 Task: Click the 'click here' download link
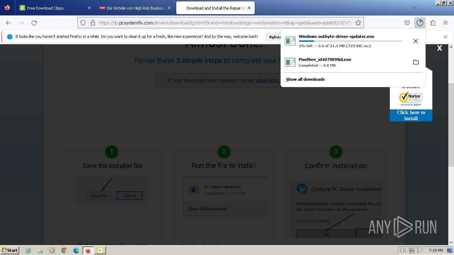click(267, 80)
